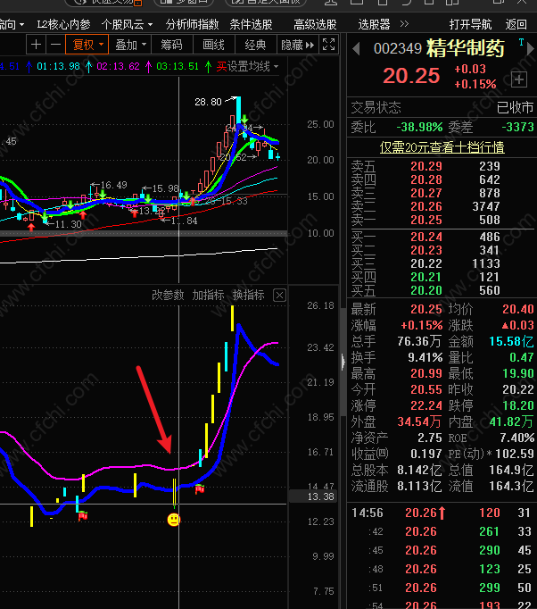Click 均价 value 20.40
The image size is (537, 609).
518,309
